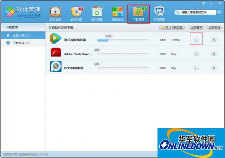
Task: Pause the PPTV网络电视 download
Action: [x=196, y=67]
